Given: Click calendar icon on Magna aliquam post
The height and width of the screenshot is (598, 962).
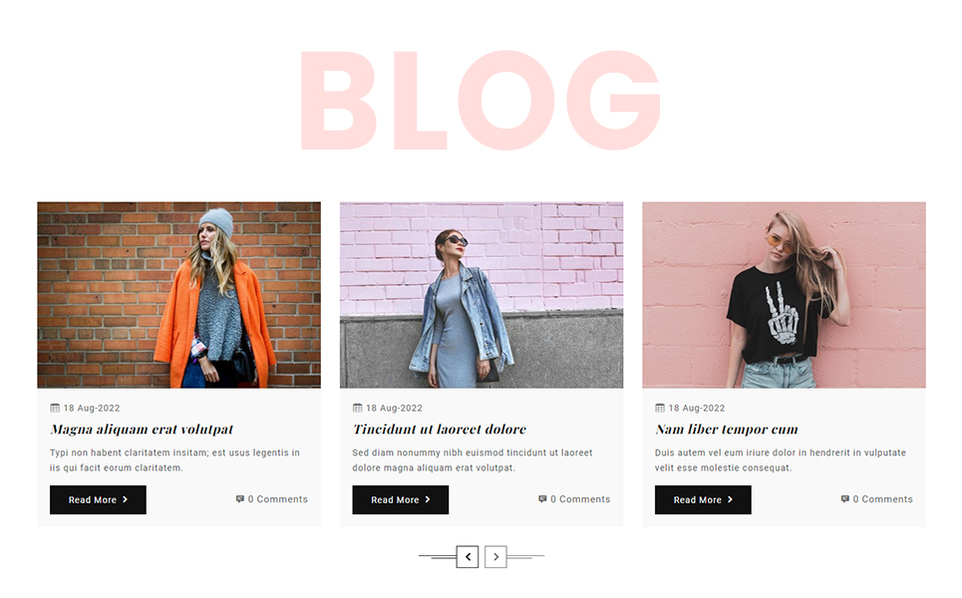Looking at the screenshot, I should coord(55,408).
